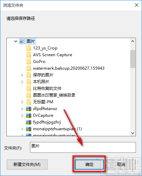This screenshot has width=142, height=176.
Task: Click the 图片 library icon
Action: point(22,41)
